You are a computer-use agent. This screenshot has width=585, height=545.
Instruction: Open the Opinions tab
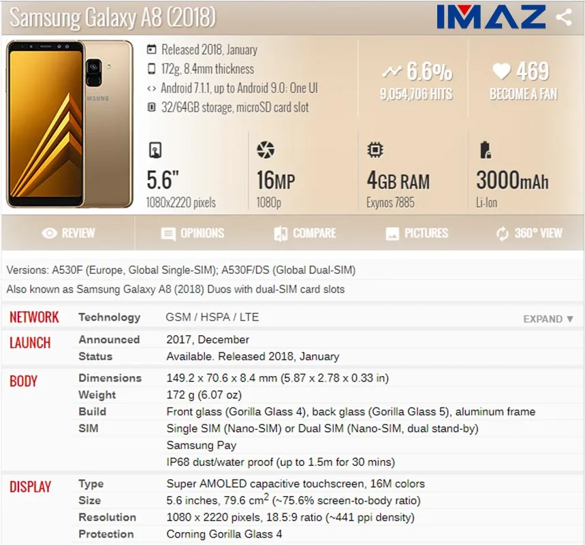pyautogui.click(x=193, y=233)
